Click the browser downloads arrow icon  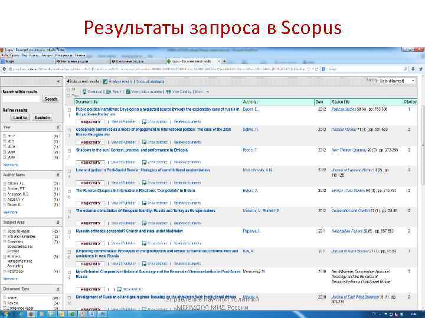coord(413,69)
